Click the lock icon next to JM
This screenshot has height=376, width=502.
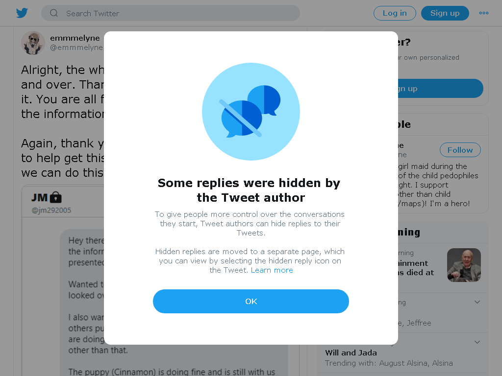coord(56,197)
